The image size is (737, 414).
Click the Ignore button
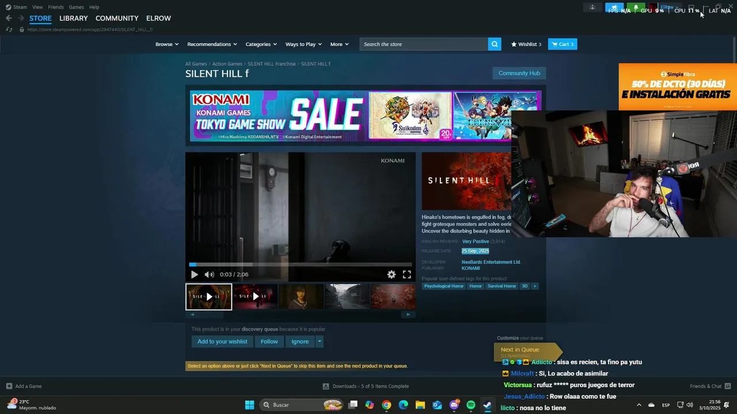tap(300, 342)
